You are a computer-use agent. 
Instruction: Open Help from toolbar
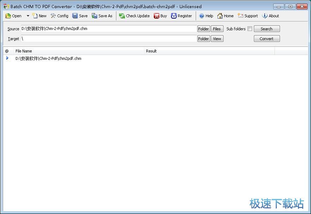[206, 16]
